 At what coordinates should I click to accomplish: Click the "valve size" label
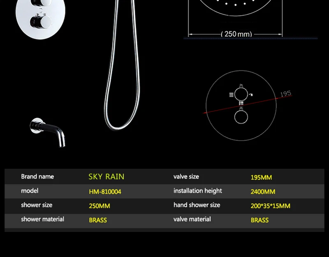[x=186, y=177]
